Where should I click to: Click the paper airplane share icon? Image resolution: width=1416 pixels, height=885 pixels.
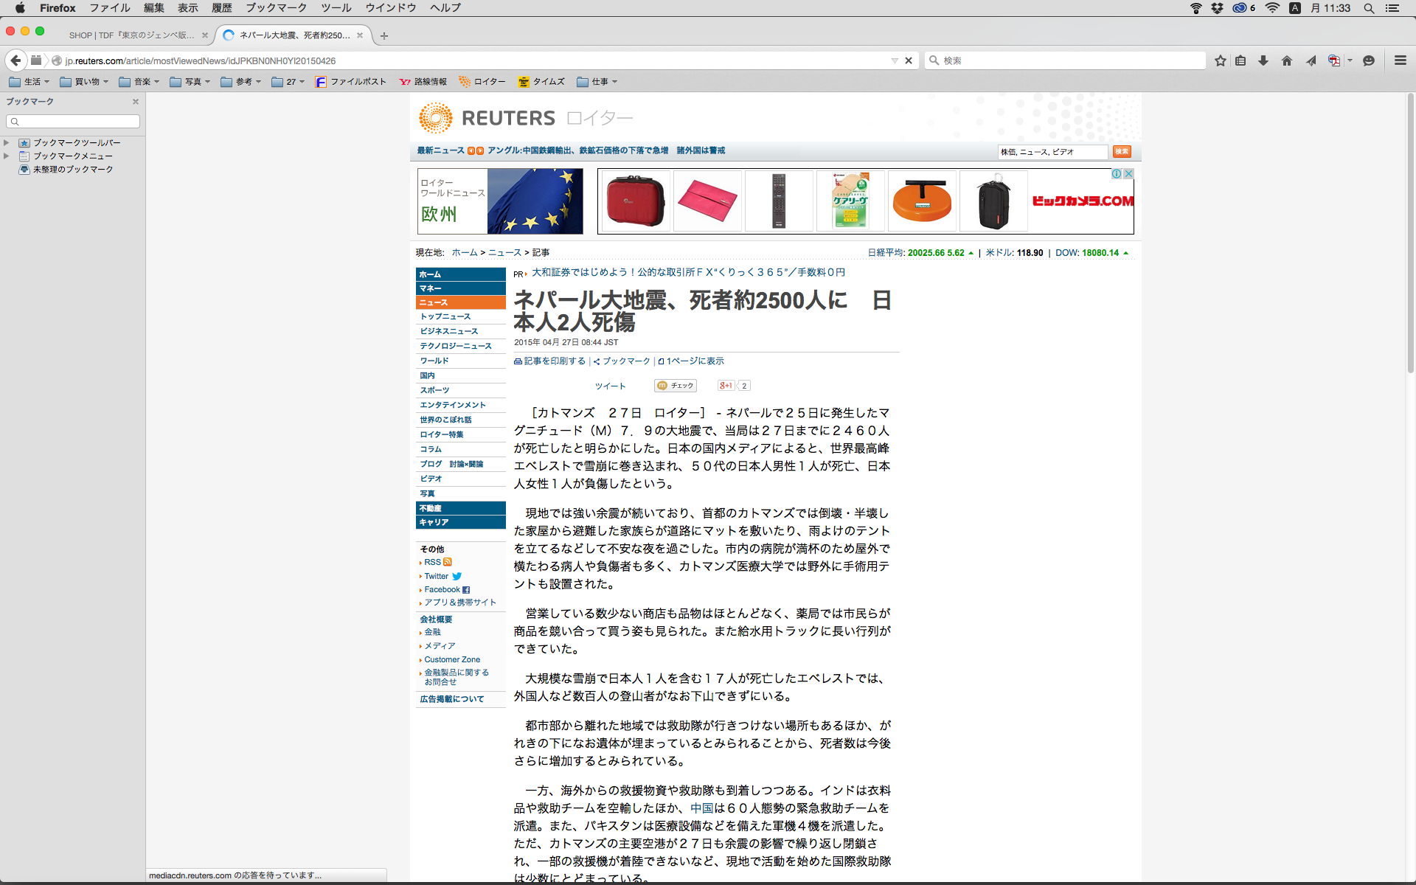[x=1311, y=60]
